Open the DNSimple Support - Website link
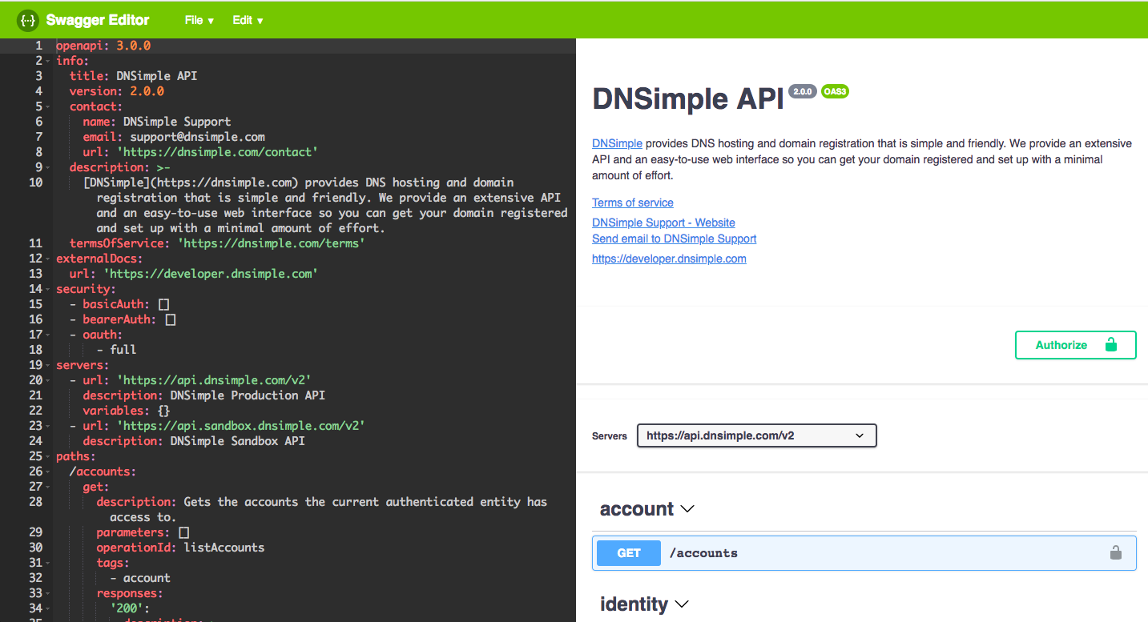 663,223
